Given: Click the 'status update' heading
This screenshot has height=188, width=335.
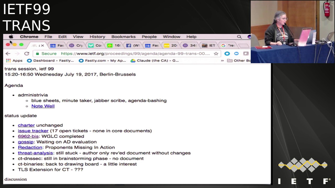Looking at the screenshot, I should coord(21,116).
